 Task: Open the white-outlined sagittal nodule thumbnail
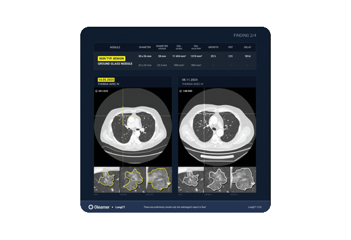243,180
